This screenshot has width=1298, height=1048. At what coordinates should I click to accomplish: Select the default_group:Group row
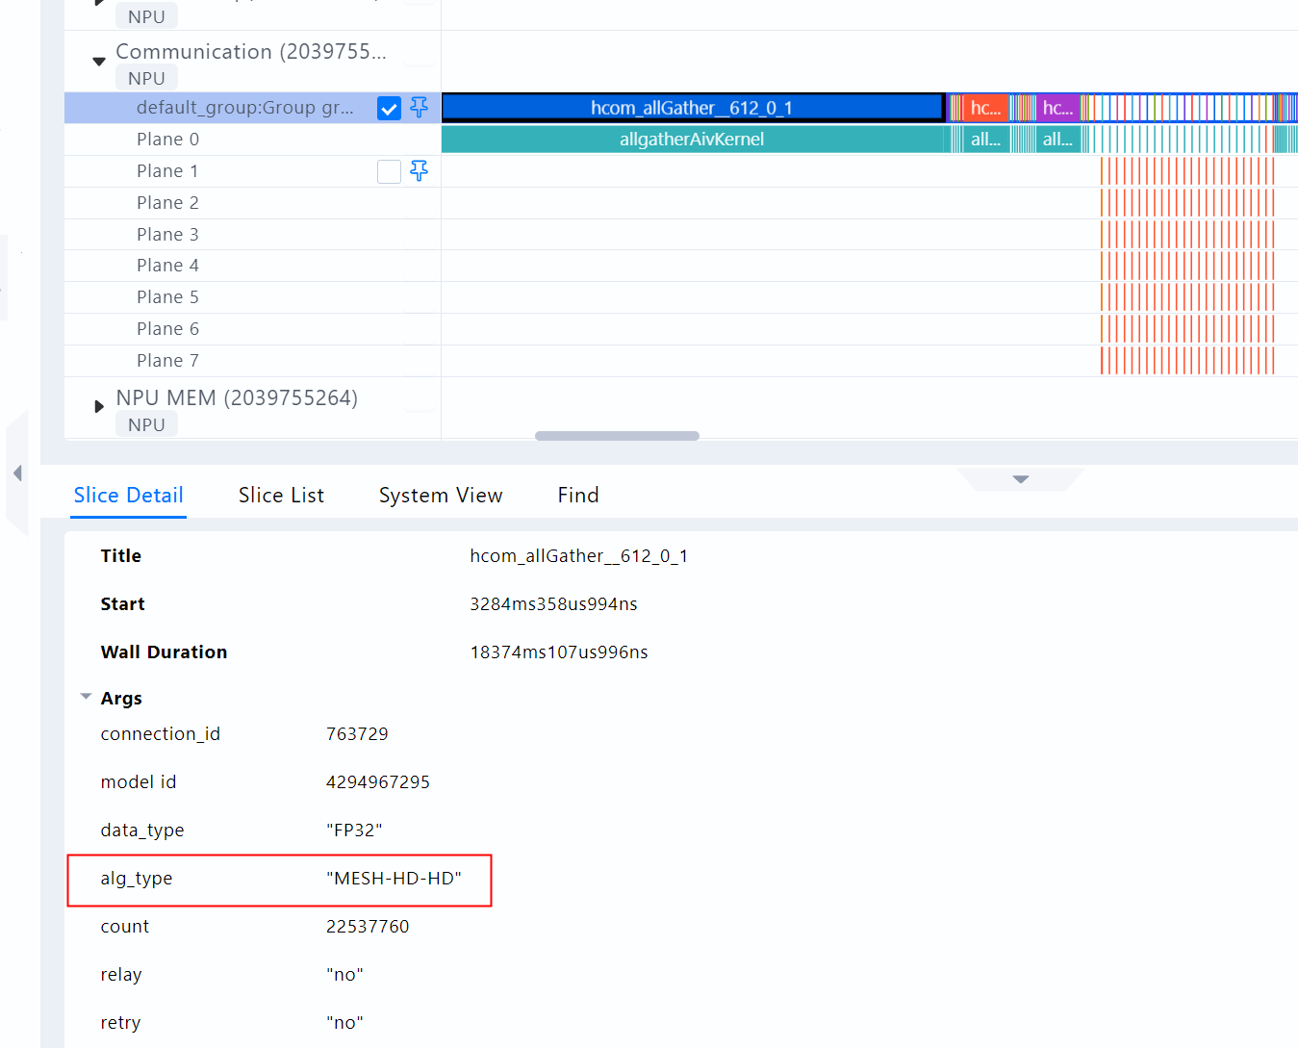252,108
